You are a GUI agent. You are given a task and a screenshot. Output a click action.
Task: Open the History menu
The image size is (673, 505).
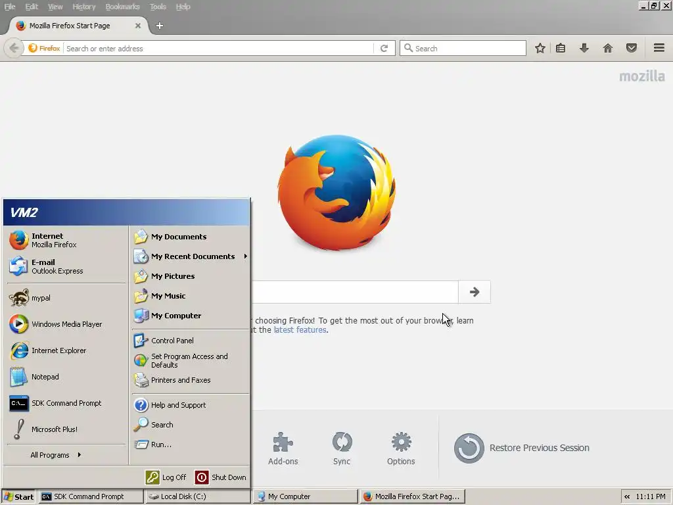[x=83, y=7]
